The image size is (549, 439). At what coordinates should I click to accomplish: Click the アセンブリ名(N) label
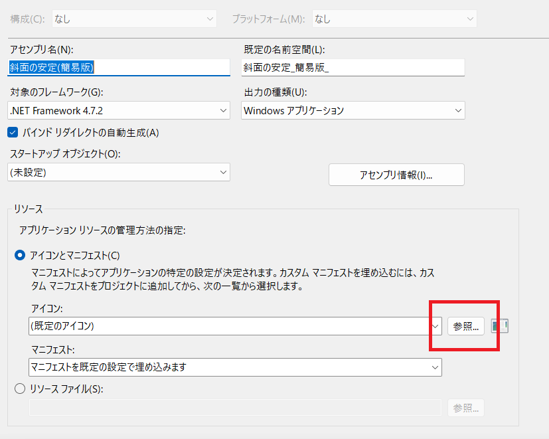[40, 50]
